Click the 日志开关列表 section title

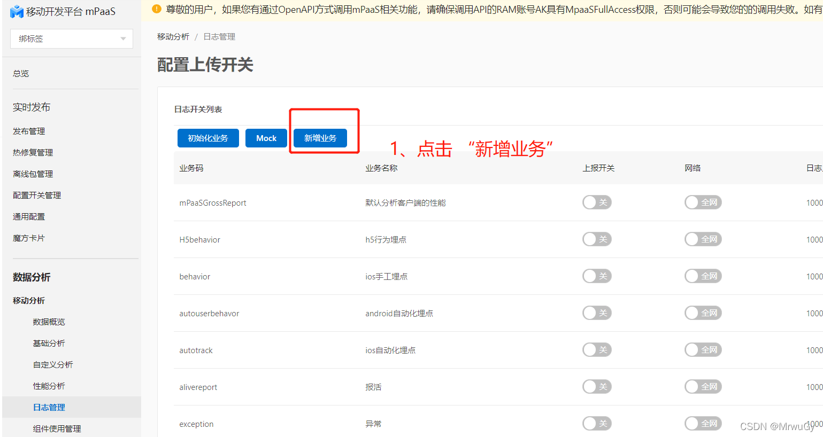point(198,110)
